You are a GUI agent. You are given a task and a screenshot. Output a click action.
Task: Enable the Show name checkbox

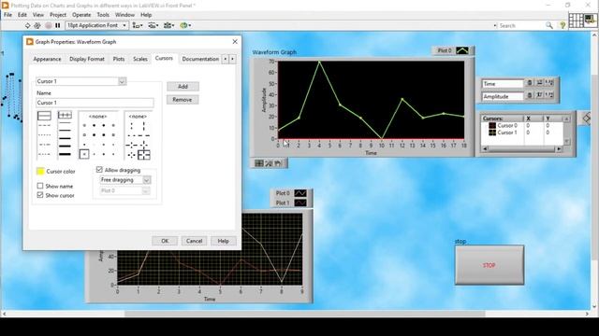point(40,186)
